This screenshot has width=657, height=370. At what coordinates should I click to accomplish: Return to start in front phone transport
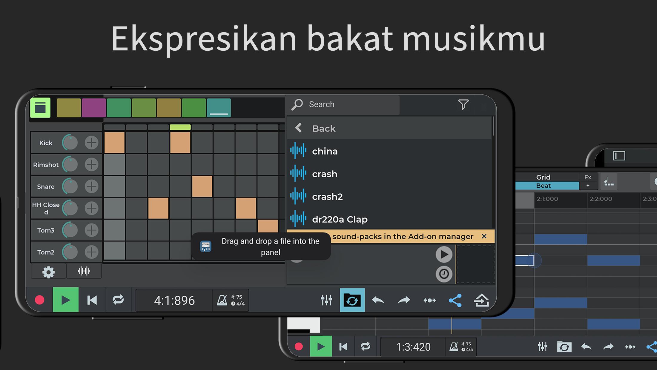[92, 300]
